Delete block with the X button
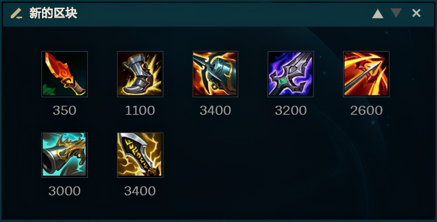This screenshot has height=222, width=437. pos(416,13)
